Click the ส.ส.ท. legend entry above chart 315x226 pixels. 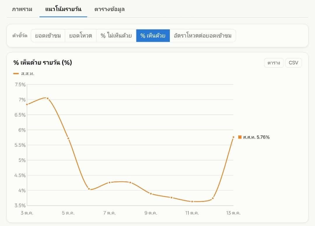(24, 74)
